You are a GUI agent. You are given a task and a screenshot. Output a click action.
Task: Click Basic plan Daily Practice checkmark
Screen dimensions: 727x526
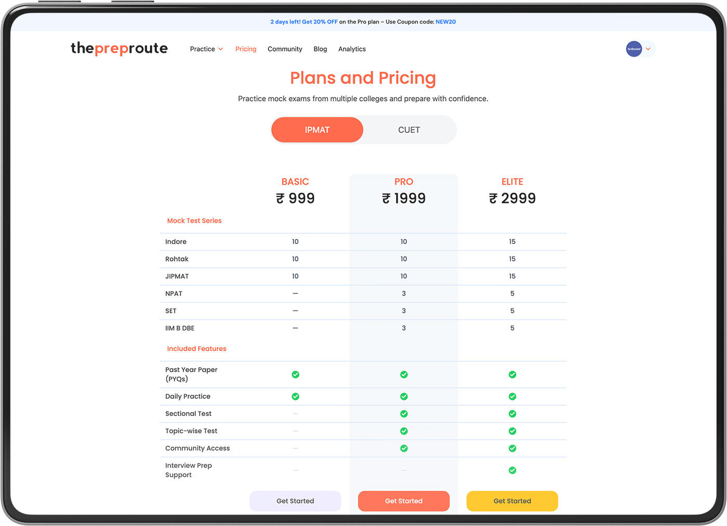[x=295, y=397]
